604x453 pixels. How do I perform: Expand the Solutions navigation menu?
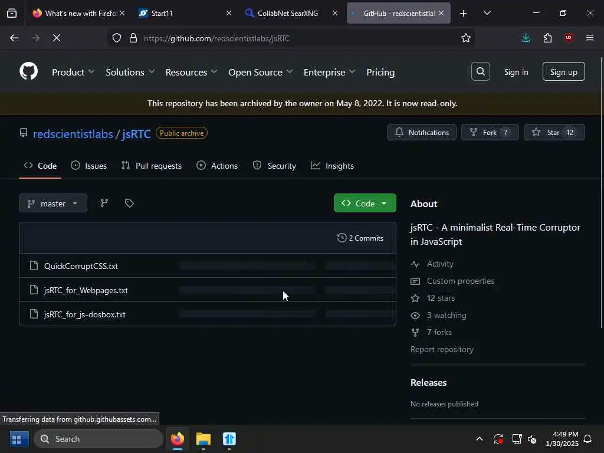point(130,72)
